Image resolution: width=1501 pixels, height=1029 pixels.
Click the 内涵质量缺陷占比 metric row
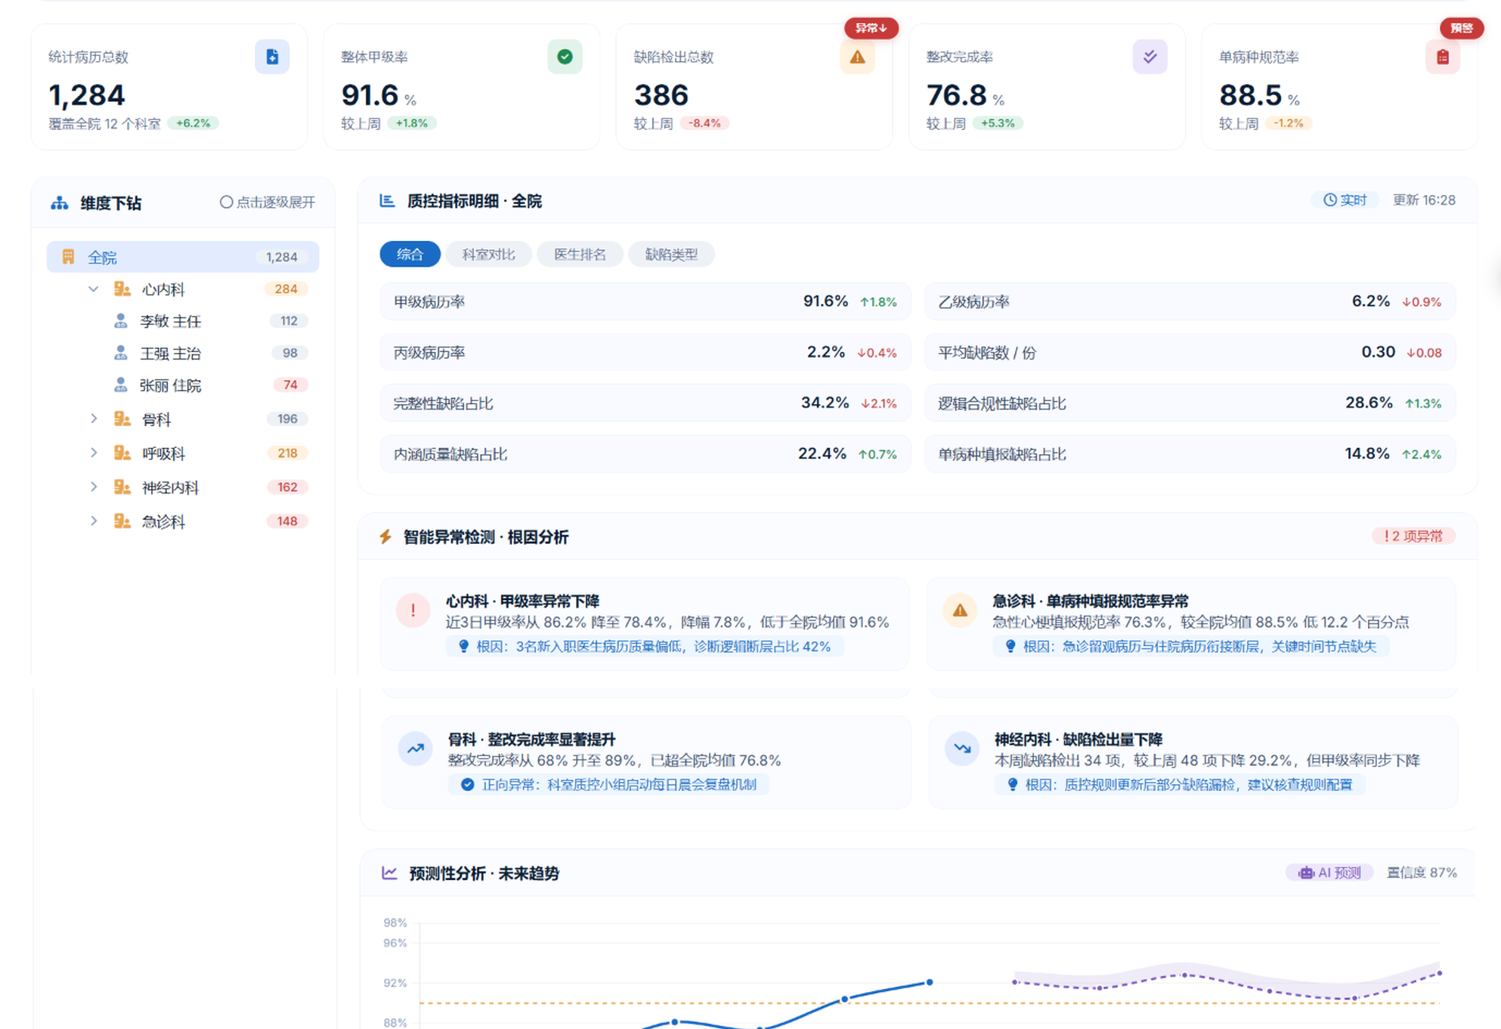(x=645, y=454)
